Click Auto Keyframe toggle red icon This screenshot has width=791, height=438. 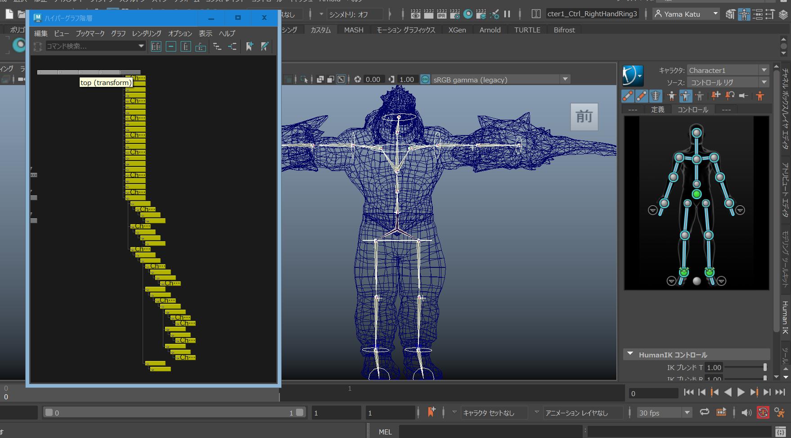pyautogui.click(x=763, y=412)
